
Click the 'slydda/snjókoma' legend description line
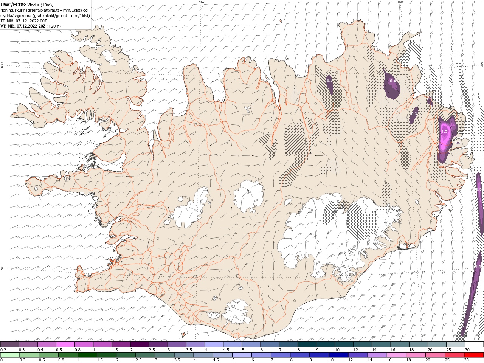(x=45, y=16)
